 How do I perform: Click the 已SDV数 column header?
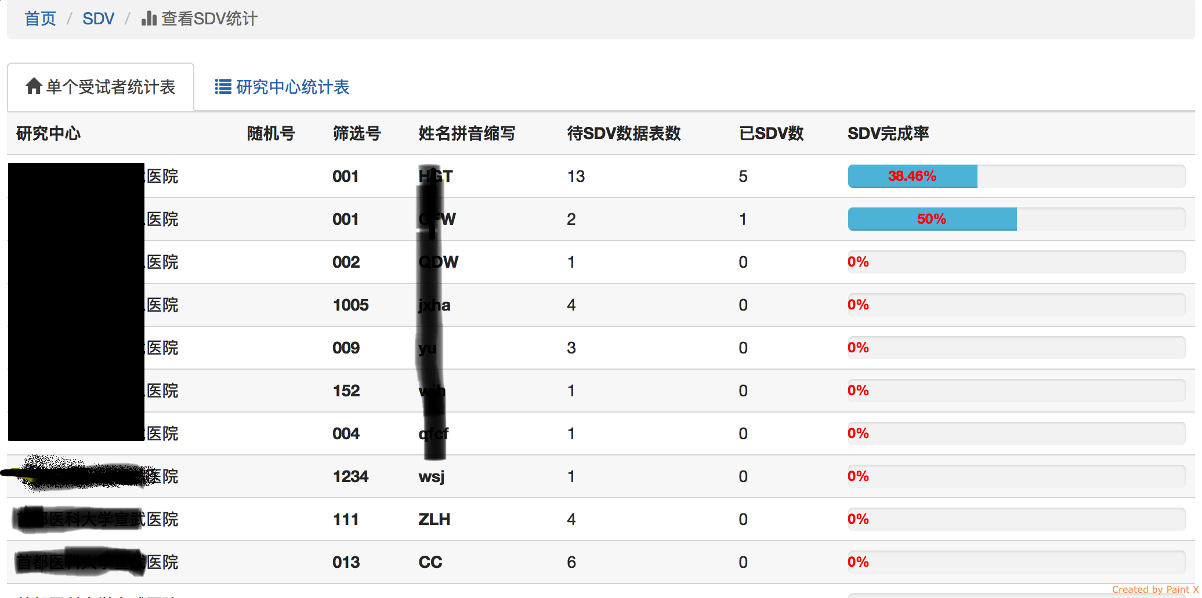[x=771, y=134]
